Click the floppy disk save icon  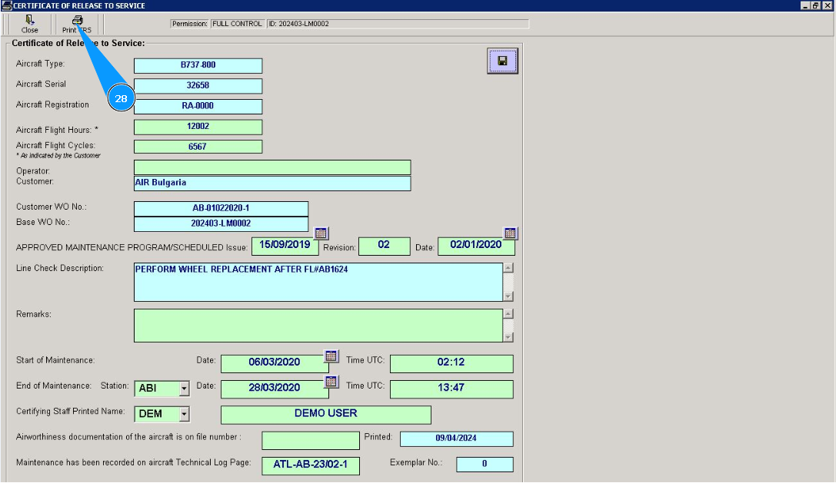click(x=502, y=61)
